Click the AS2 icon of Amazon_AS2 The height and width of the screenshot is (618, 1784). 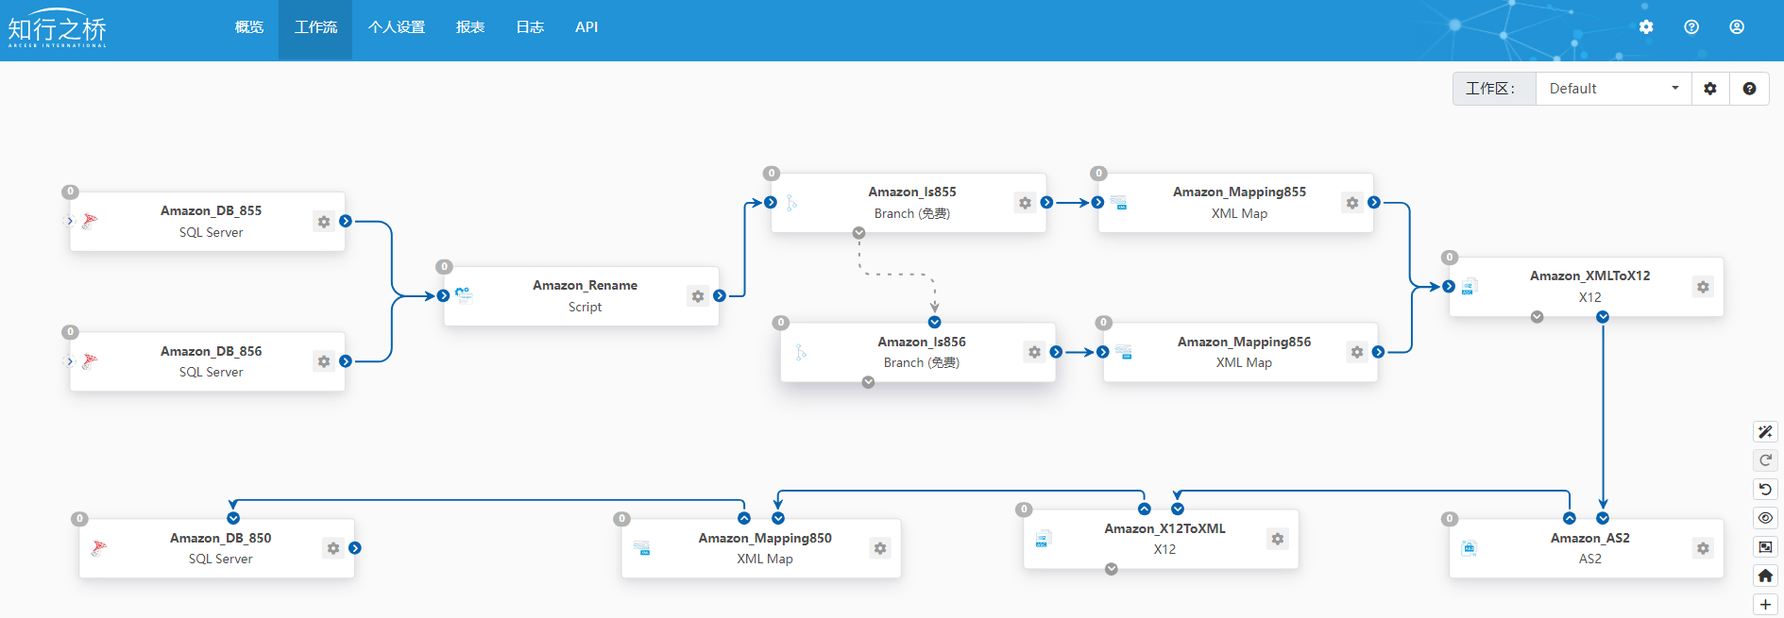coord(1469,548)
